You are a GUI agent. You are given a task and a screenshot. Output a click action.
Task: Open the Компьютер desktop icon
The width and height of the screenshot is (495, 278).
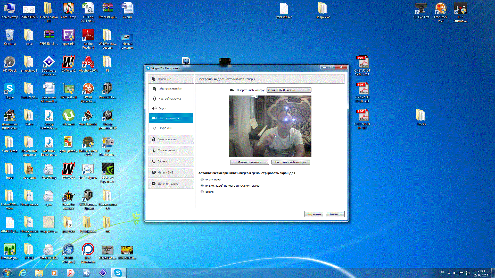pyautogui.click(x=10, y=11)
